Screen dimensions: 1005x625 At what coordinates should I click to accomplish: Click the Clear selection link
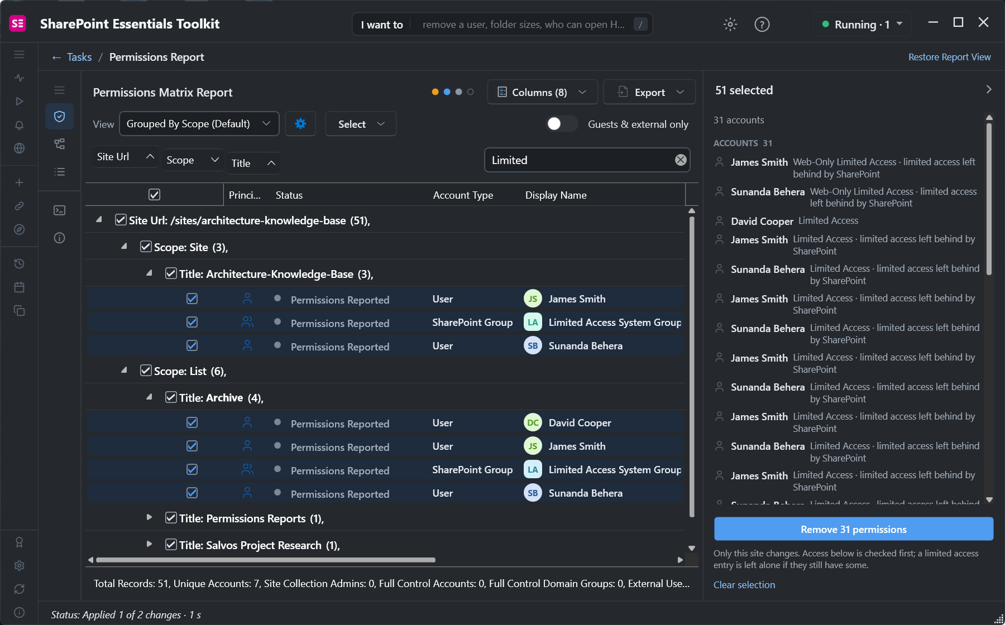pos(744,585)
